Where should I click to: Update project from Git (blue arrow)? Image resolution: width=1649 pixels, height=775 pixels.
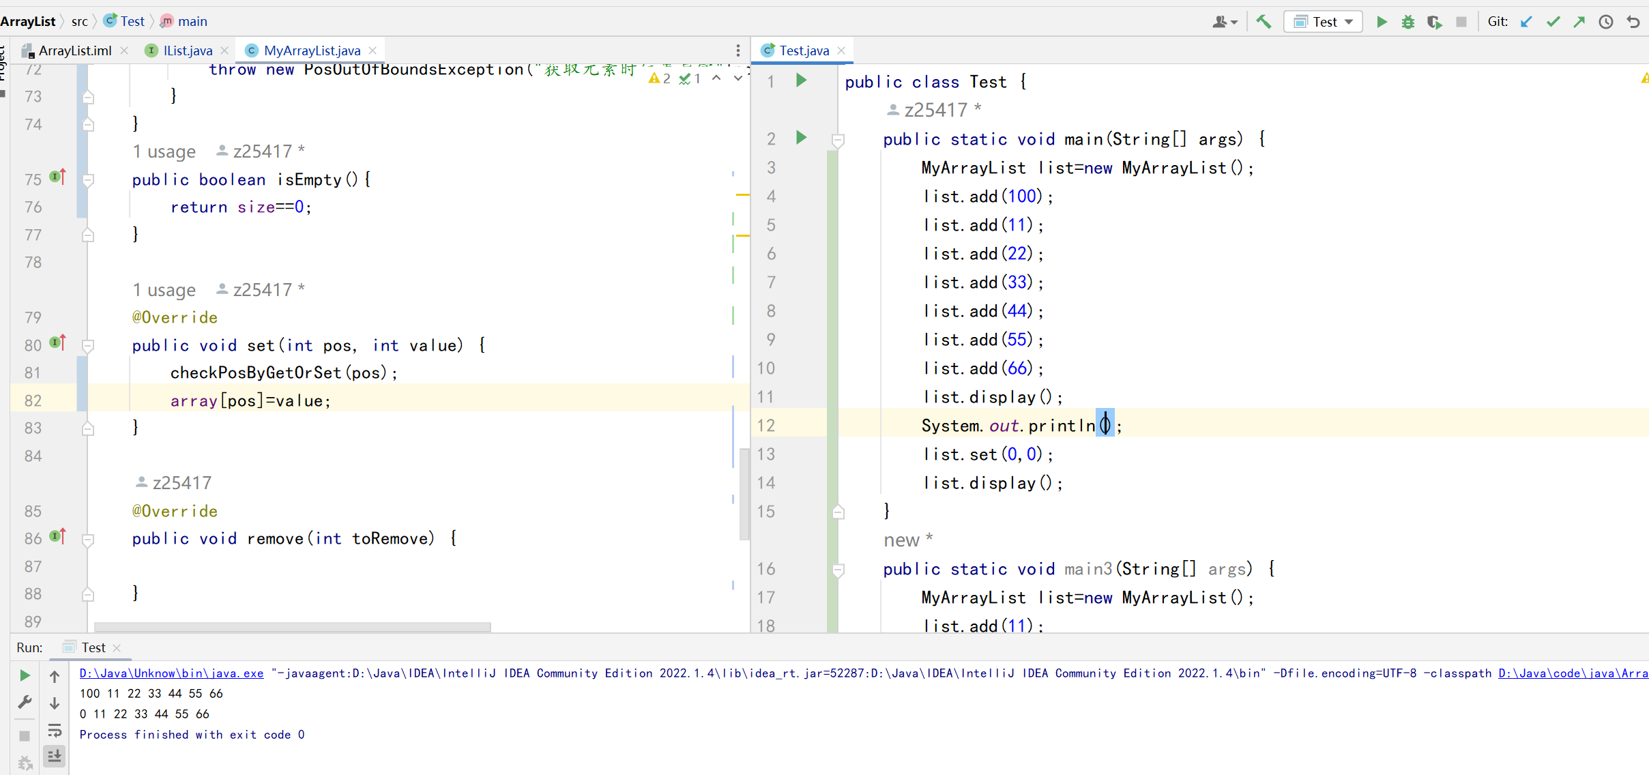(1526, 22)
